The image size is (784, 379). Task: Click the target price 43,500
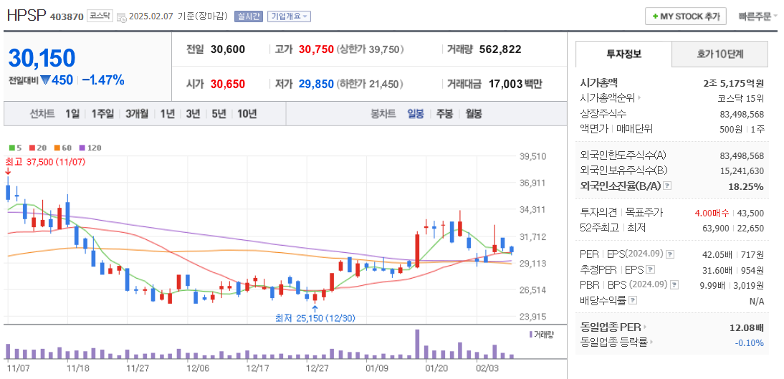(x=750, y=213)
